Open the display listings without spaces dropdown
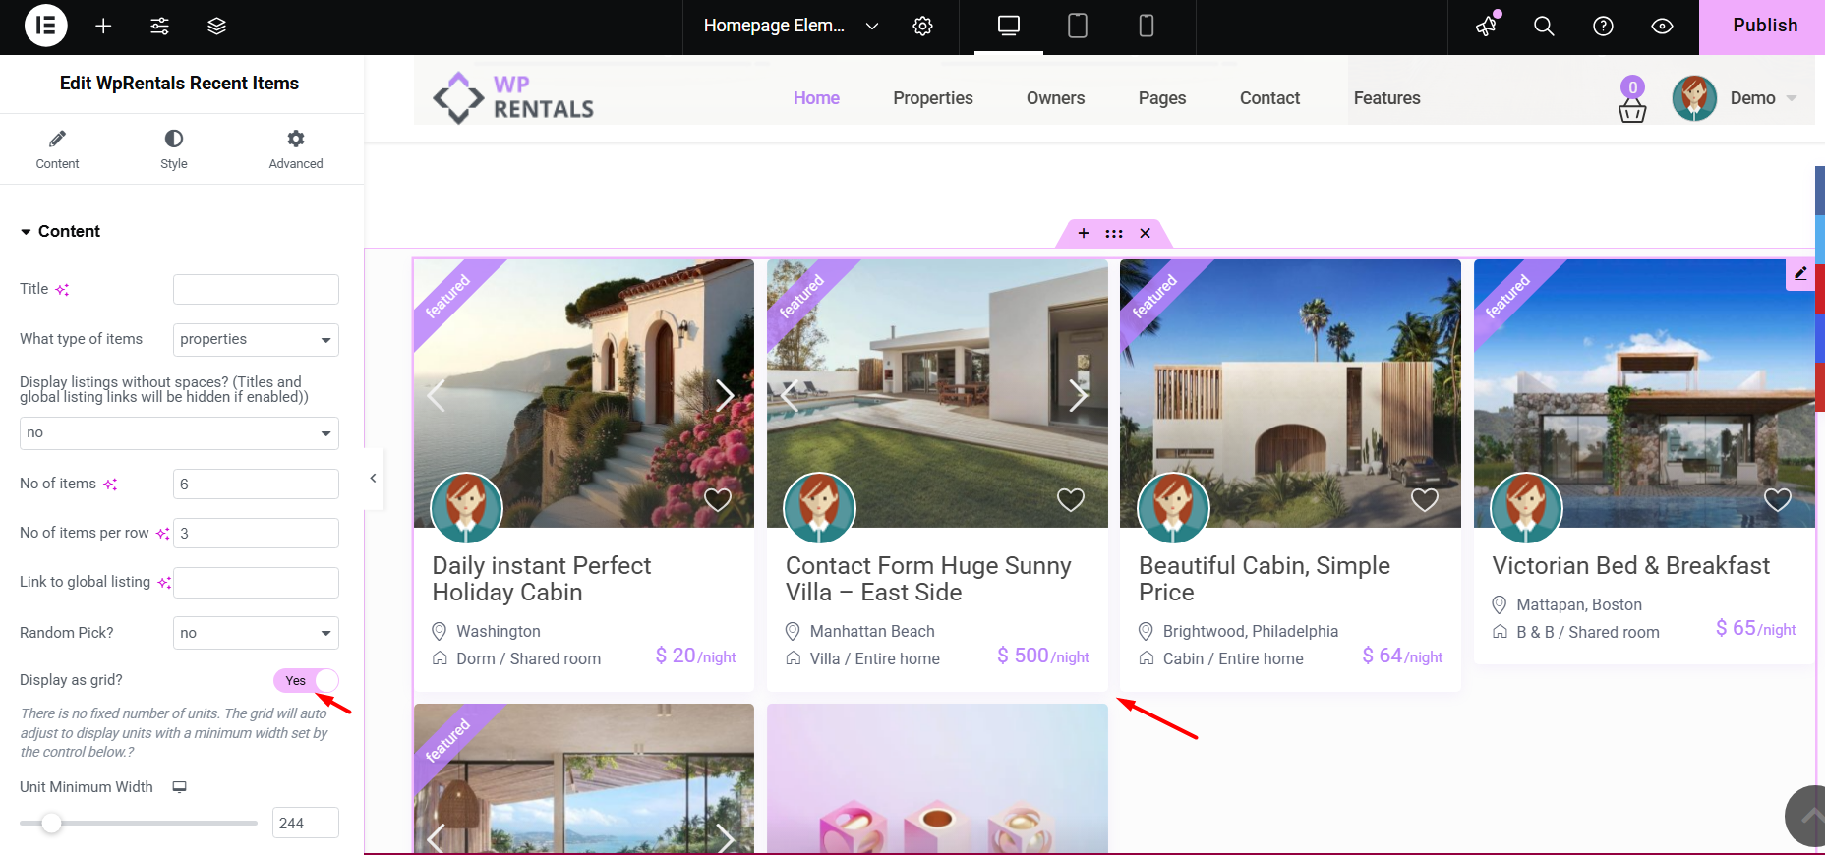This screenshot has height=855, width=1825. (x=179, y=433)
